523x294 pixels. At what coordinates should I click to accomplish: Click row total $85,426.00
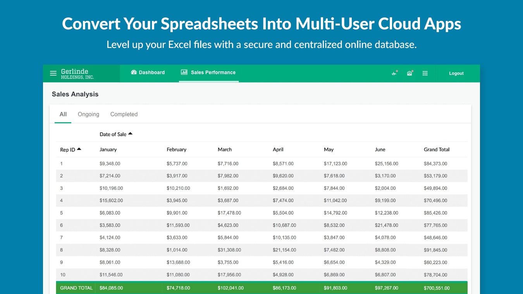pyautogui.click(x=435, y=213)
